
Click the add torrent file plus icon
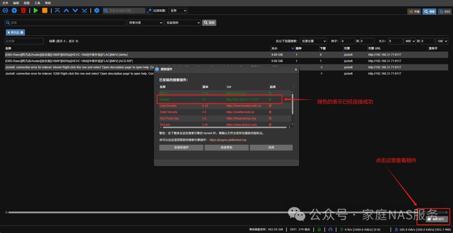tap(14, 10)
